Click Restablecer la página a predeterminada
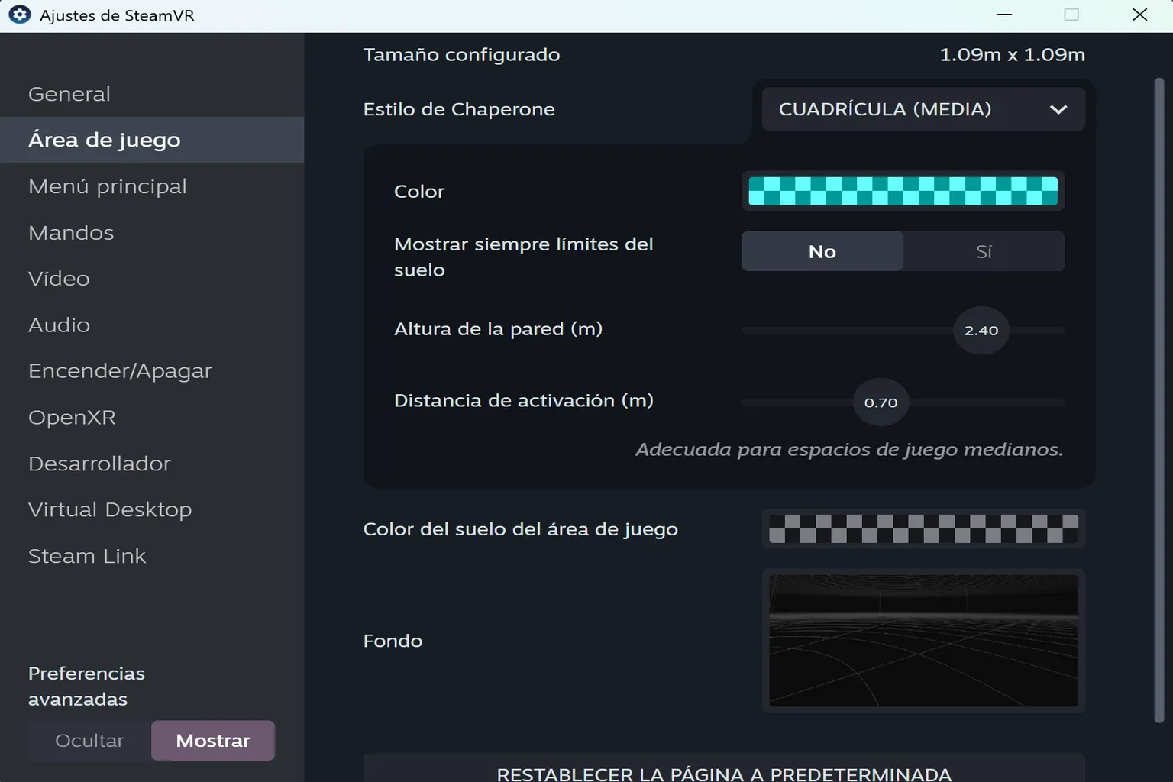1173x782 pixels. coord(724,768)
